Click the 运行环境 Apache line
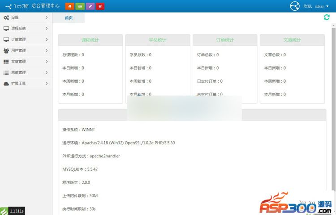The height and width of the screenshot is (215, 336). click(119, 143)
